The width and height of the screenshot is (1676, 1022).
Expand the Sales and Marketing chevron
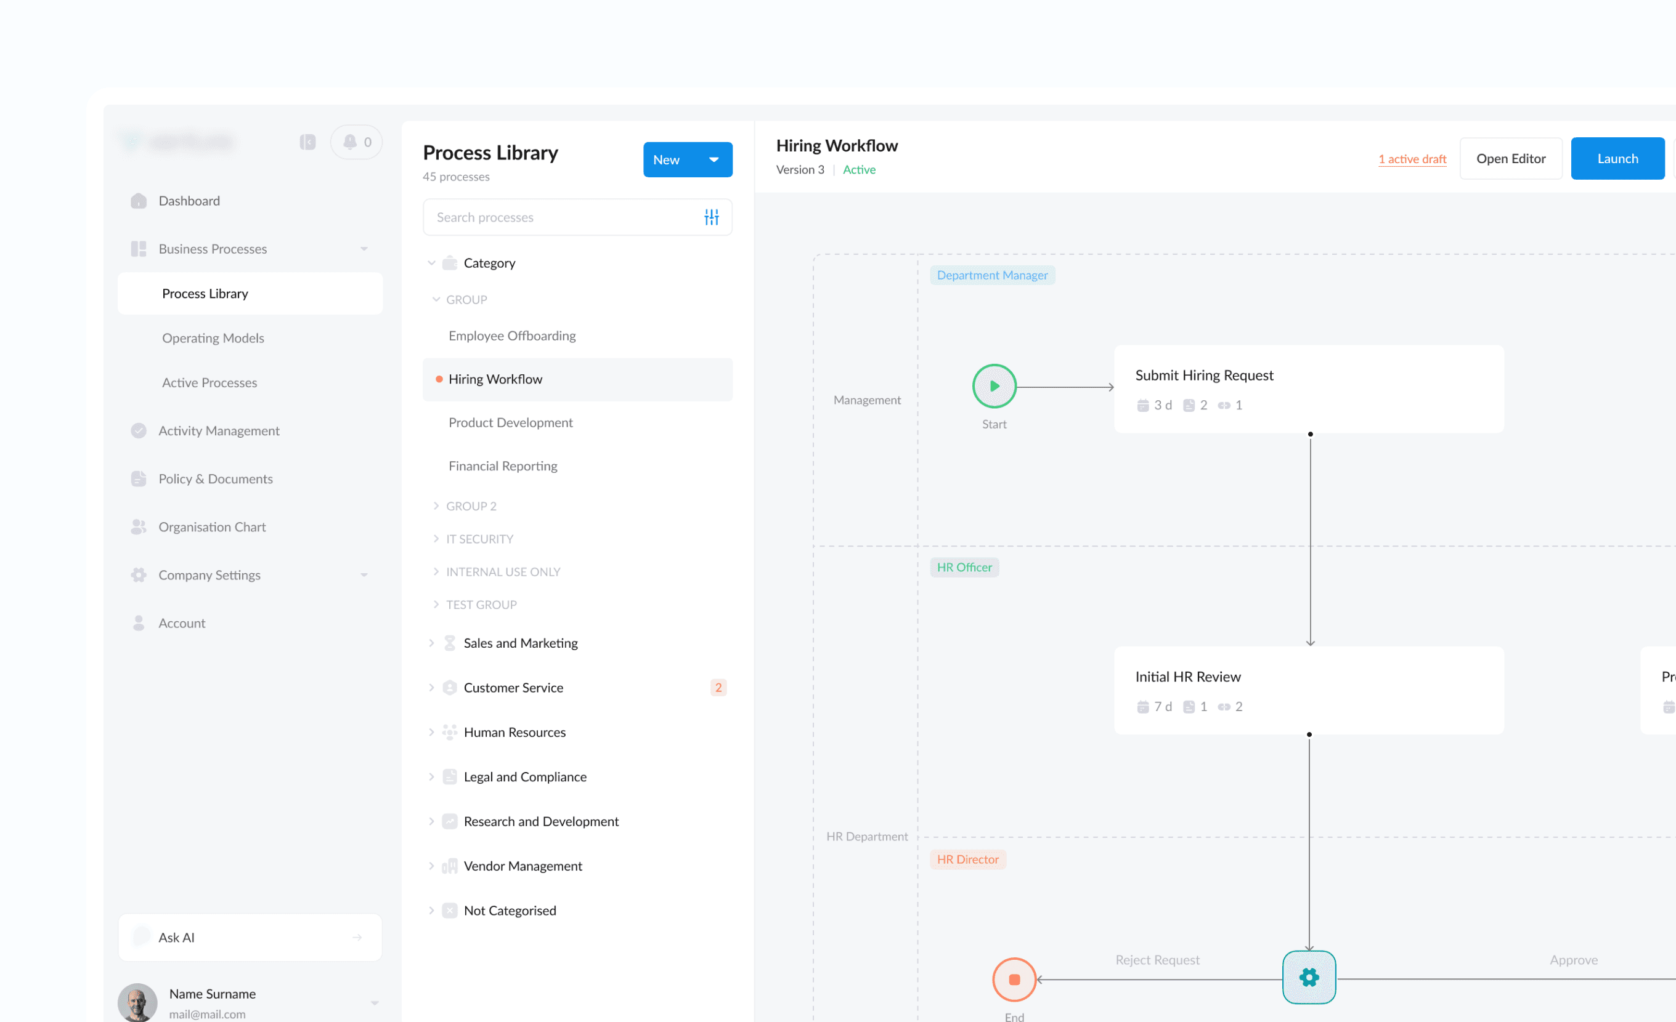tap(431, 643)
